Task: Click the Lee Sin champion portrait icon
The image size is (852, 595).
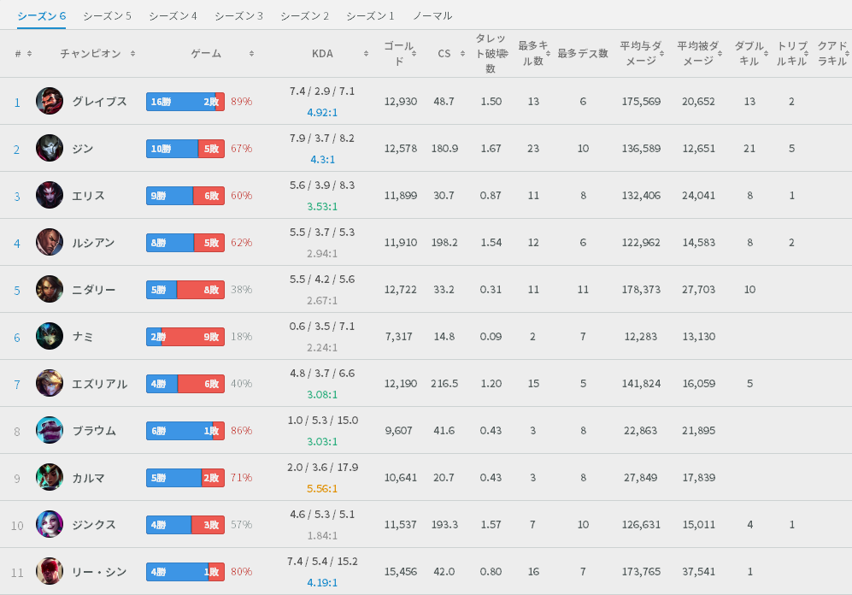Action: point(50,572)
